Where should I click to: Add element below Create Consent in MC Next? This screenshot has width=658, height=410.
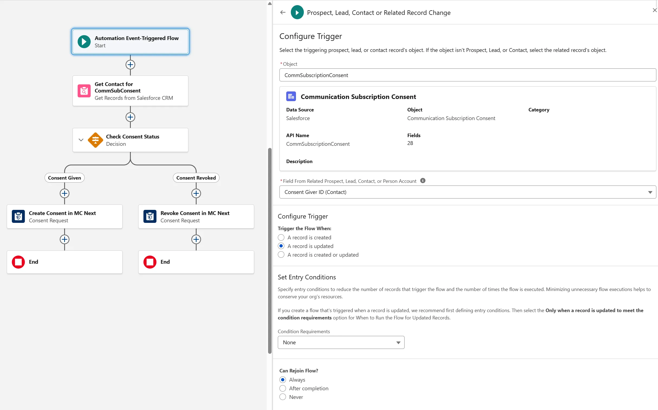[64, 239]
